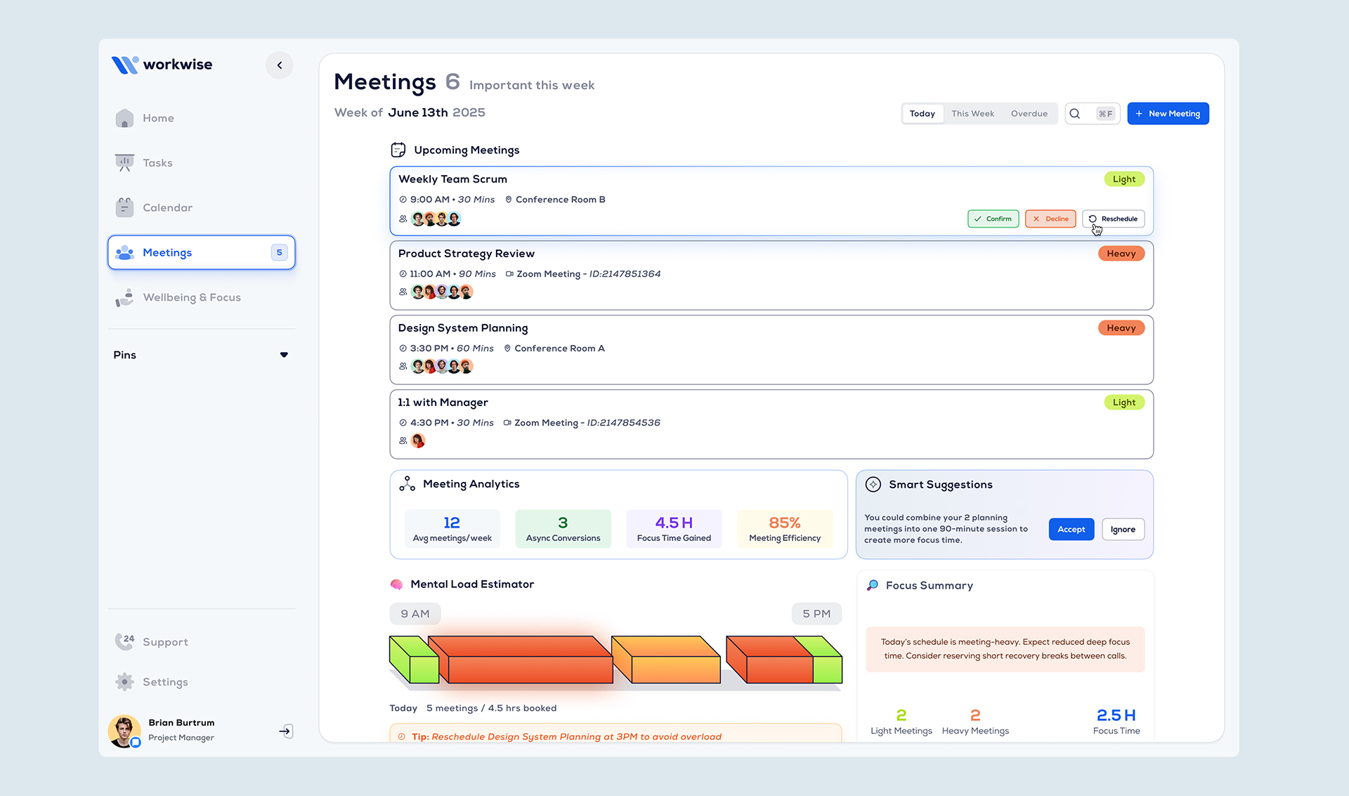Decline the Weekly Team Scrum meeting
Image resolution: width=1349 pixels, height=796 pixels.
[1050, 218]
